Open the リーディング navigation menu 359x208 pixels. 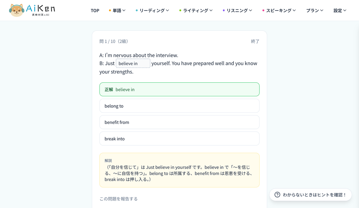tap(152, 11)
